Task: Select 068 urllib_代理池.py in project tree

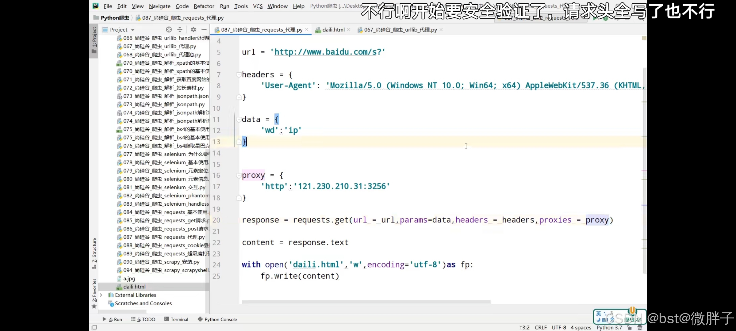Action: click(159, 55)
